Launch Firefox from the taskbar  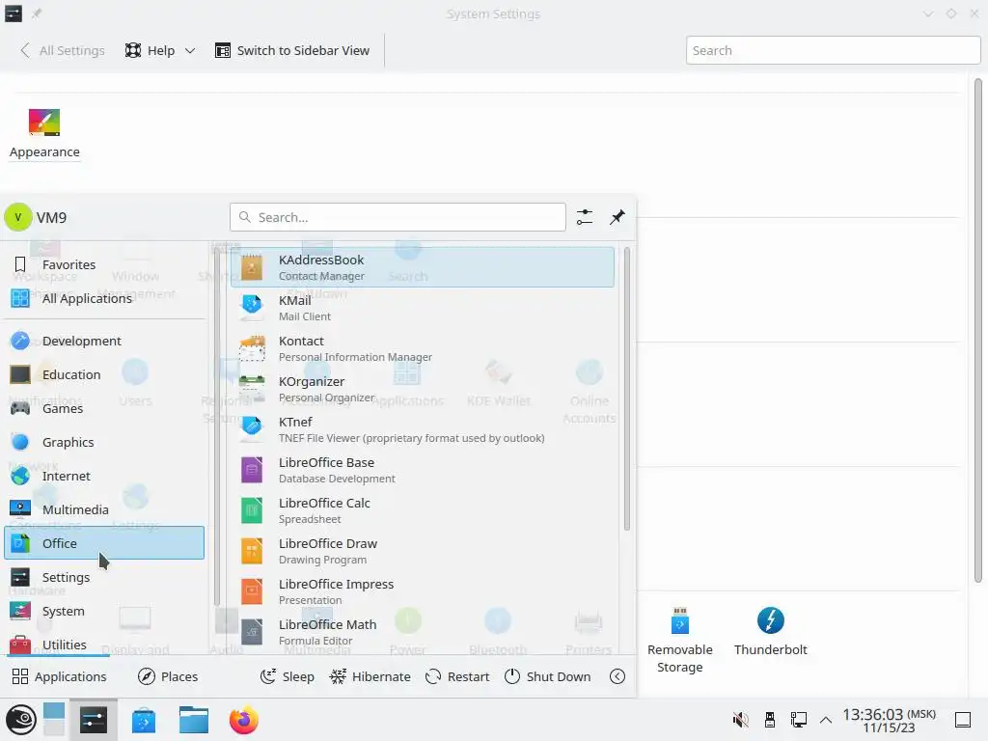click(x=244, y=720)
